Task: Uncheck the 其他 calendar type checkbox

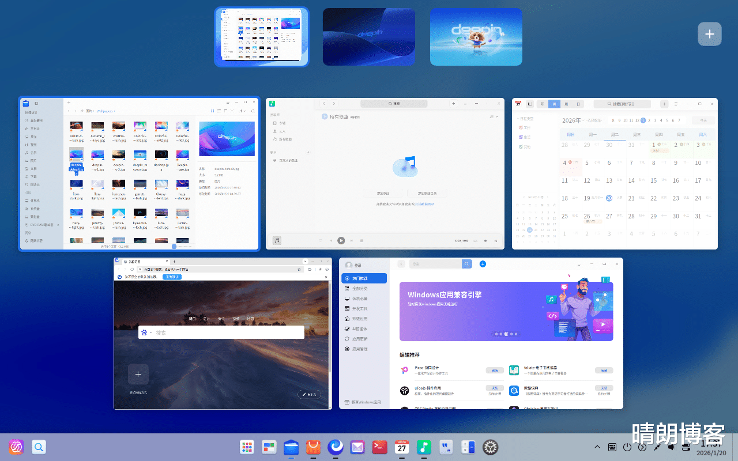Action: [521, 147]
